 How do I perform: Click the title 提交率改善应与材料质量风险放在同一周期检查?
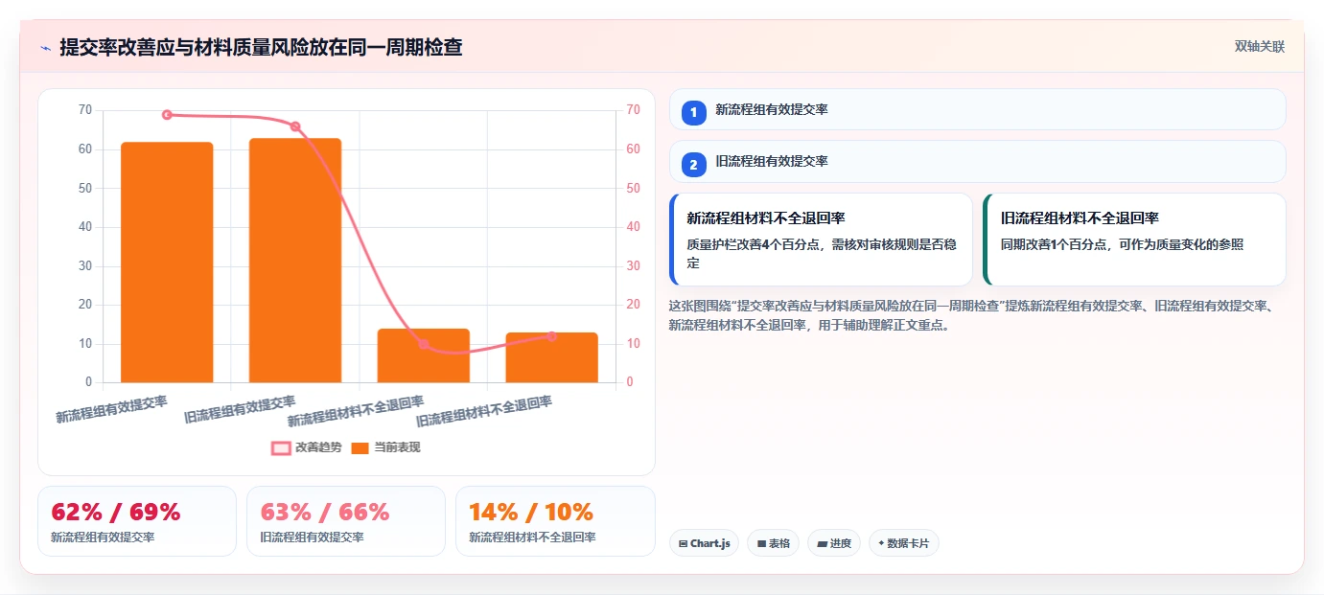(261, 47)
